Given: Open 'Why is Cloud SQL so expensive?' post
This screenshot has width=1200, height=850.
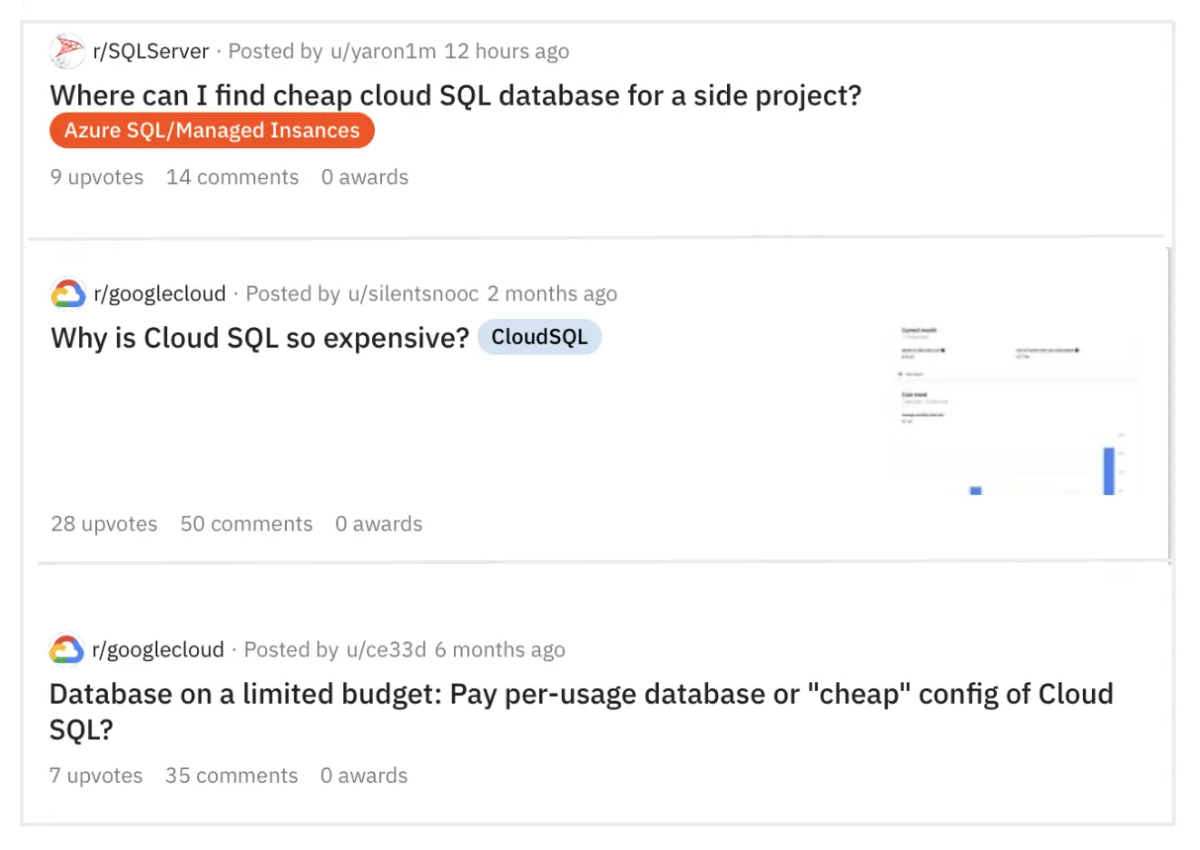Looking at the screenshot, I should [260, 338].
